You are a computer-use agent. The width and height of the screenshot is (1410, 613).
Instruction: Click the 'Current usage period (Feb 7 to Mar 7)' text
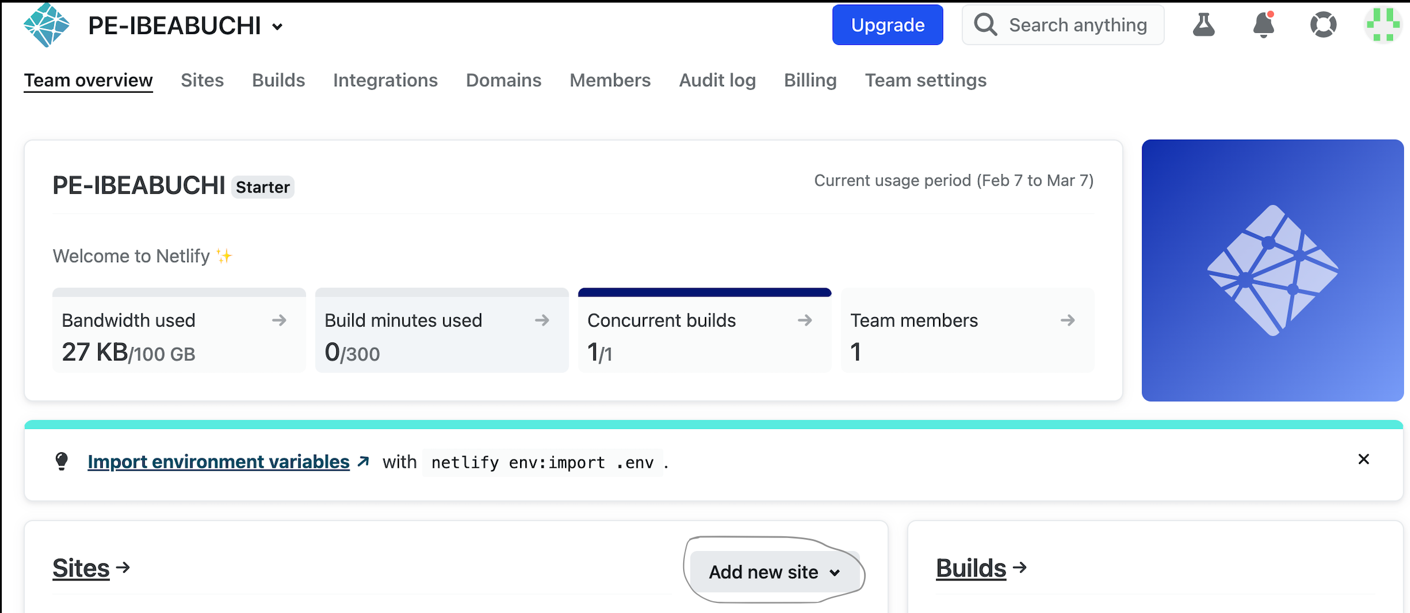[x=954, y=180]
